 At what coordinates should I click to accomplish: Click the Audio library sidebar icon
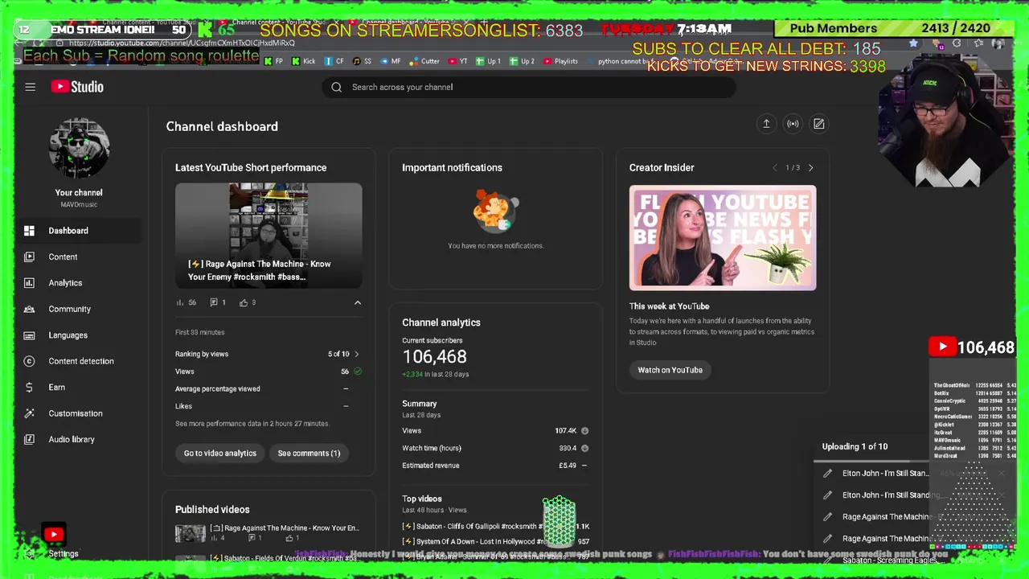click(x=29, y=440)
